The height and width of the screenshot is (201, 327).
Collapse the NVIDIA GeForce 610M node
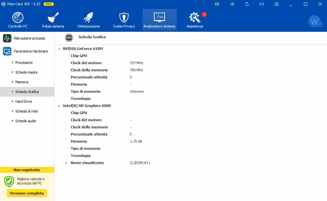pos(59,49)
